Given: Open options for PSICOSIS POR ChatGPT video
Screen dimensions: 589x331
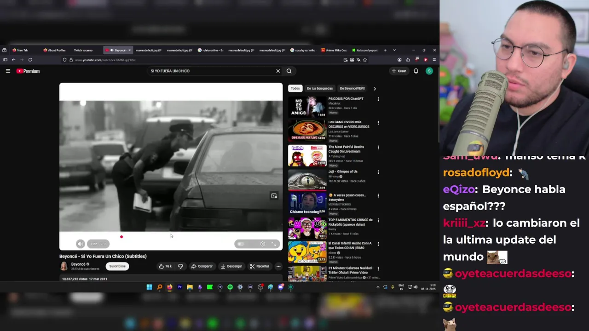Looking at the screenshot, I should 378,99.
